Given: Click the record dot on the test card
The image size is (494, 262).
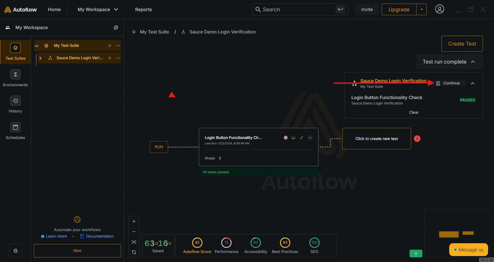Looking at the screenshot, I should 286,138.
